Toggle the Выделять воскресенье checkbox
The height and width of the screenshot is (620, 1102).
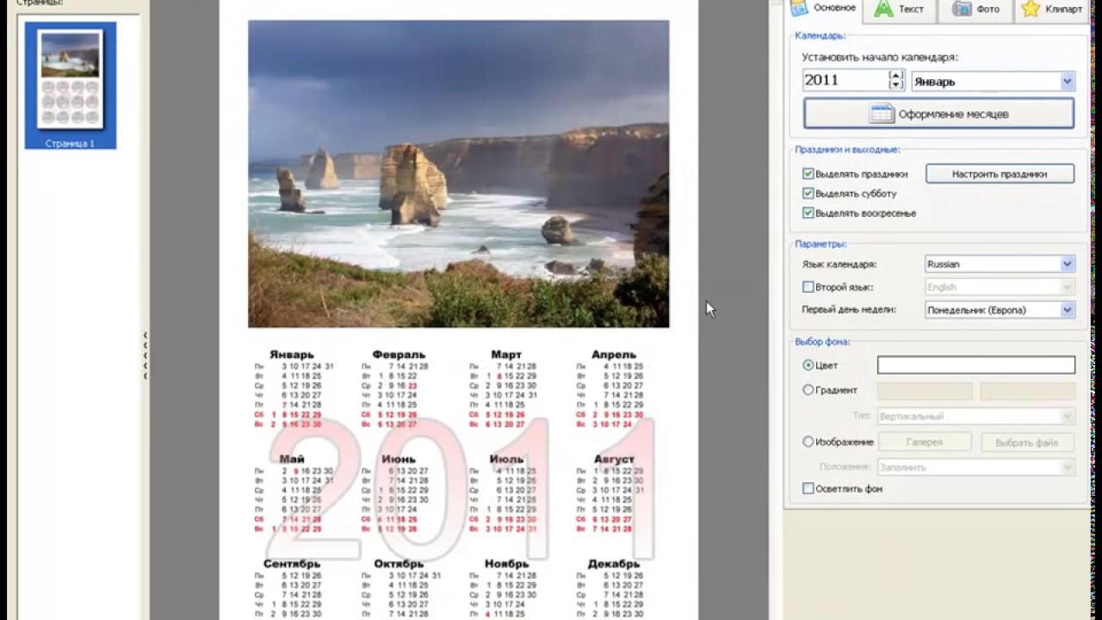808,213
